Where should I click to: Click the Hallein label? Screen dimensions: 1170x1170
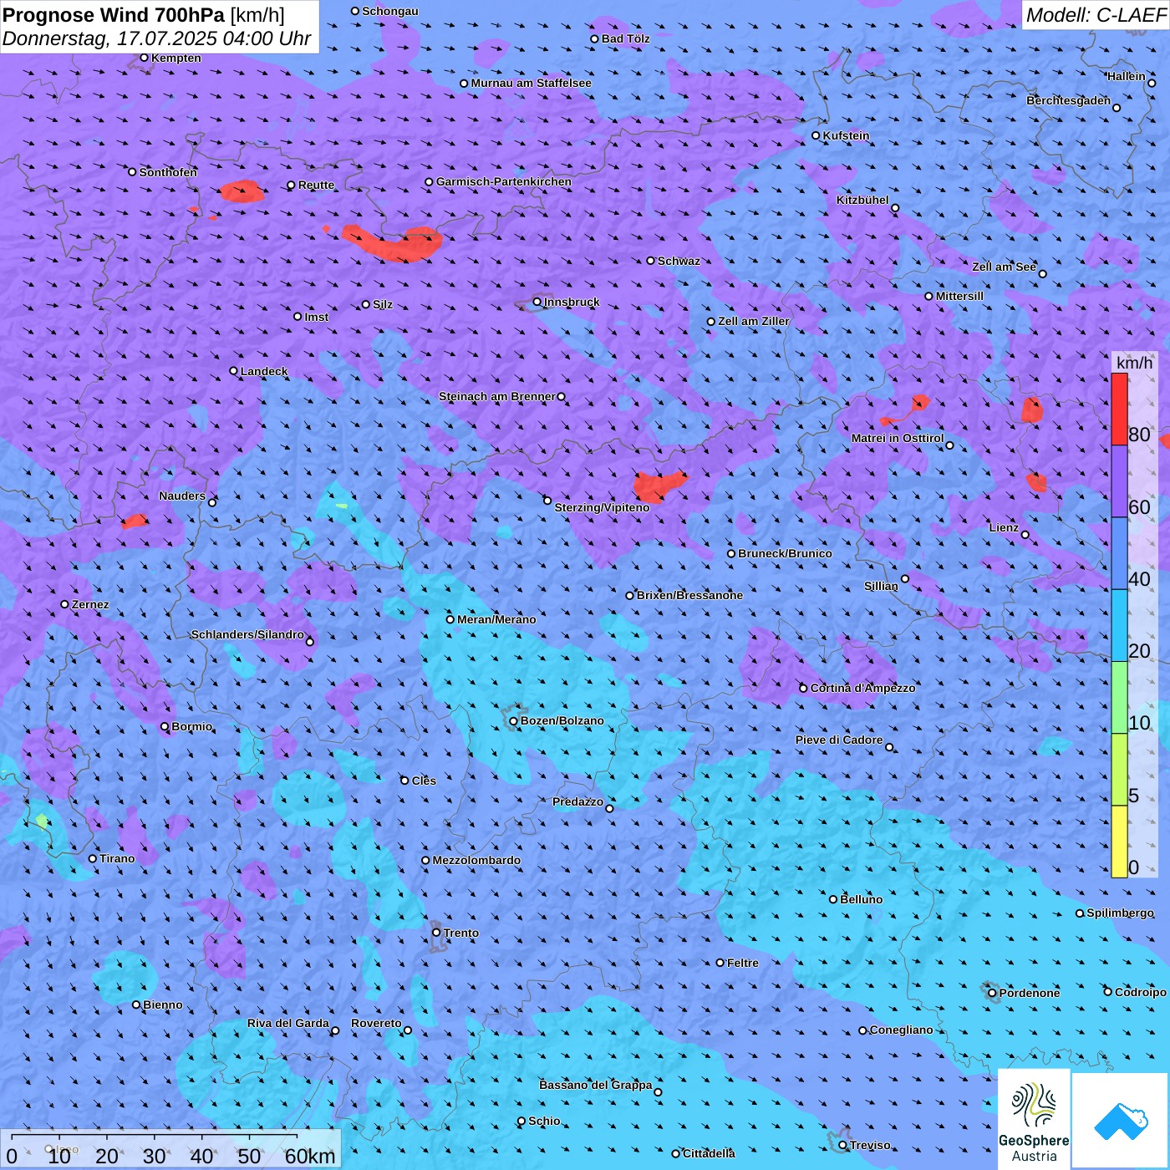[x=1126, y=76]
